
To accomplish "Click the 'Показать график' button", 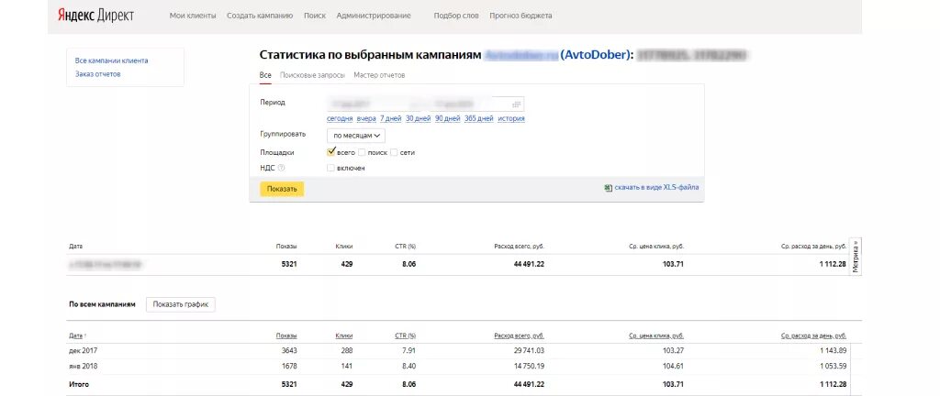I will coord(181,304).
